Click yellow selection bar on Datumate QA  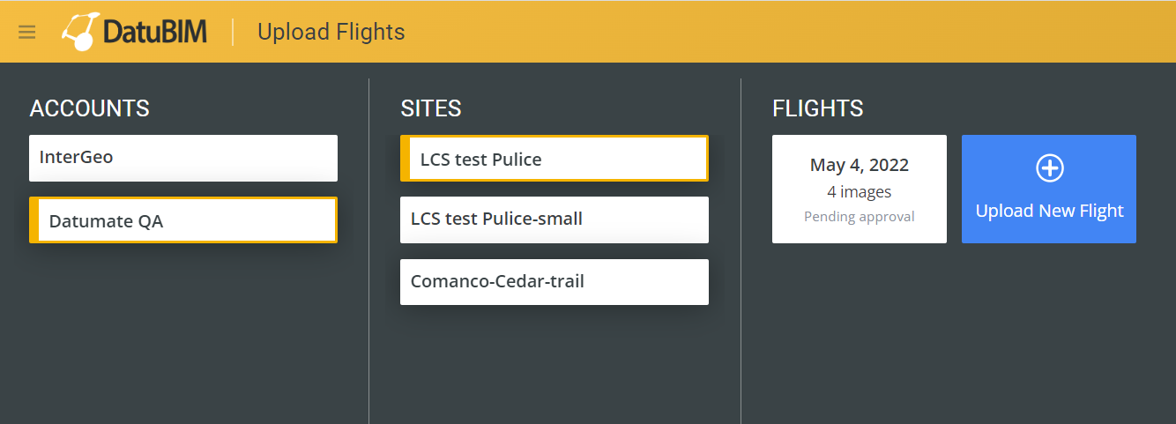click(33, 220)
